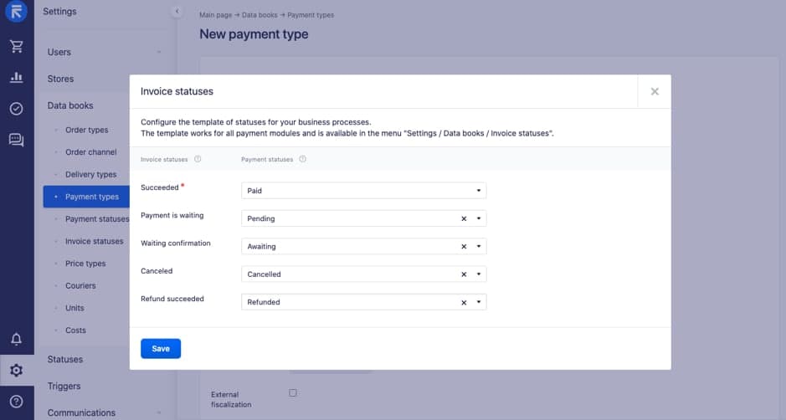Open the tasks checkmark circle icon
The width and height of the screenshot is (786, 420).
(17, 108)
